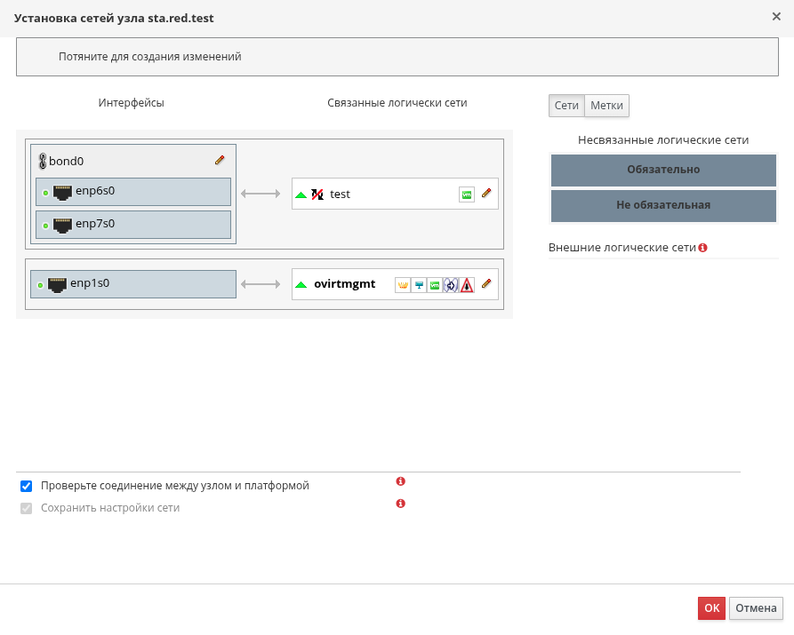Click the arrow linking enp1s0 and ovirtmgmt
Screen dimensions: 794x635
coord(261,284)
